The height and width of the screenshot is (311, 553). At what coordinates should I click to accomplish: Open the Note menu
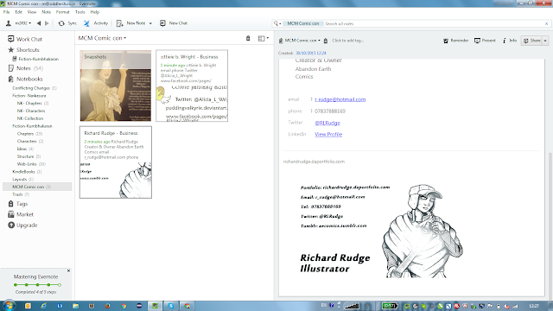click(46, 12)
